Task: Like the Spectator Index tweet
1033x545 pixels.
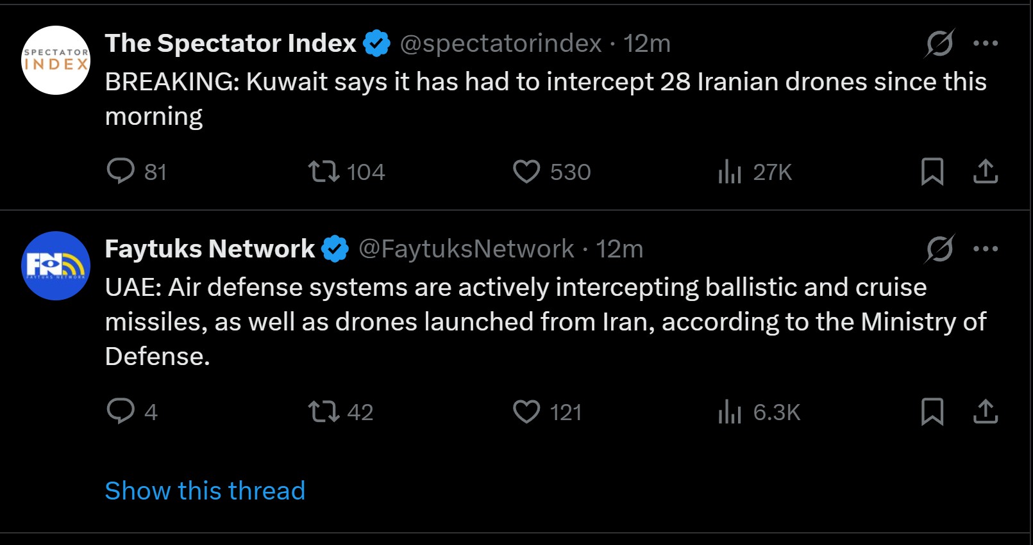Action: click(x=526, y=172)
